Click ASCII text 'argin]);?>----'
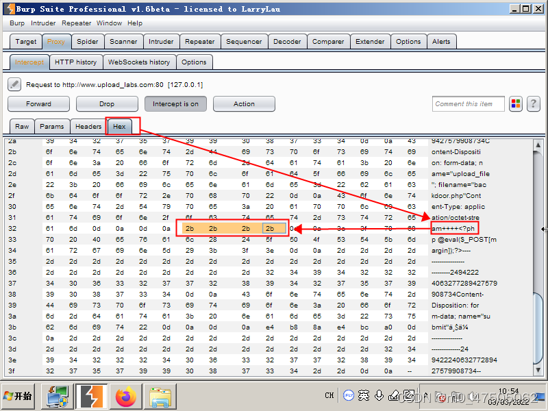This screenshot has width=548, height=411. point(451,250)
